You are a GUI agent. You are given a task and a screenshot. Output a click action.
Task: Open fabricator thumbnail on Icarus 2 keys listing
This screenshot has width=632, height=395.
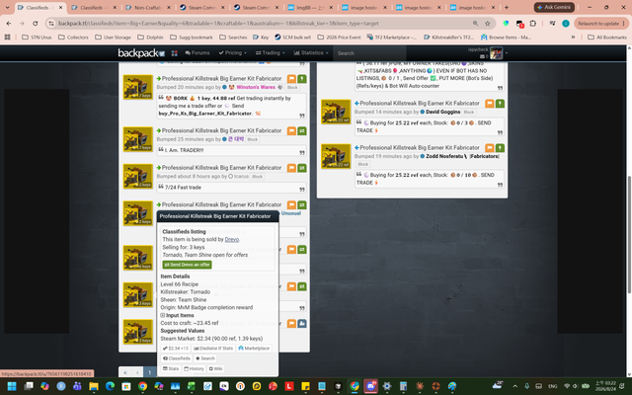click(138, 176)
